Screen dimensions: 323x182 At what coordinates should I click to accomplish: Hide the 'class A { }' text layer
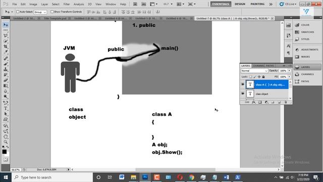click(x=243, y=84)
